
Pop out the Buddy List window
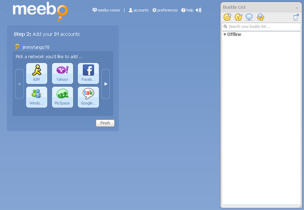pos(296,17)
